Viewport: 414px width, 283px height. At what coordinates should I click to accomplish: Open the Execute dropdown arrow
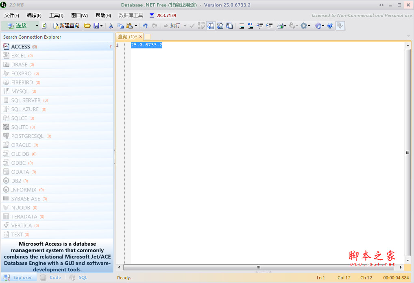[185, 26]
